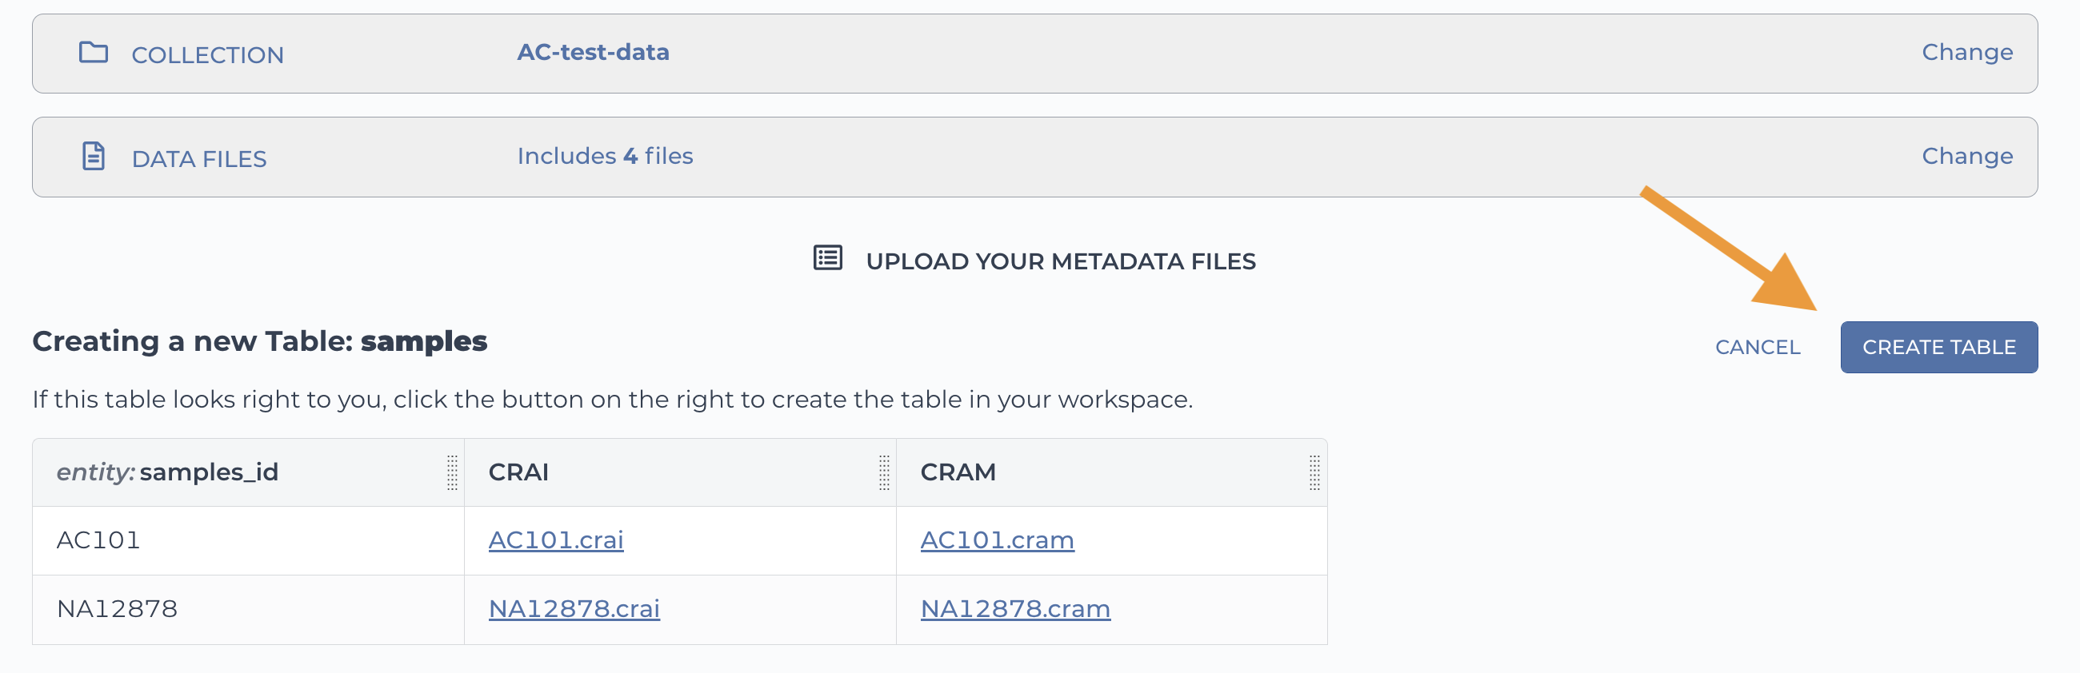Screen dimensions: 2080x673
Task: Open the AC101.crai file link
Action: (555, 540)
